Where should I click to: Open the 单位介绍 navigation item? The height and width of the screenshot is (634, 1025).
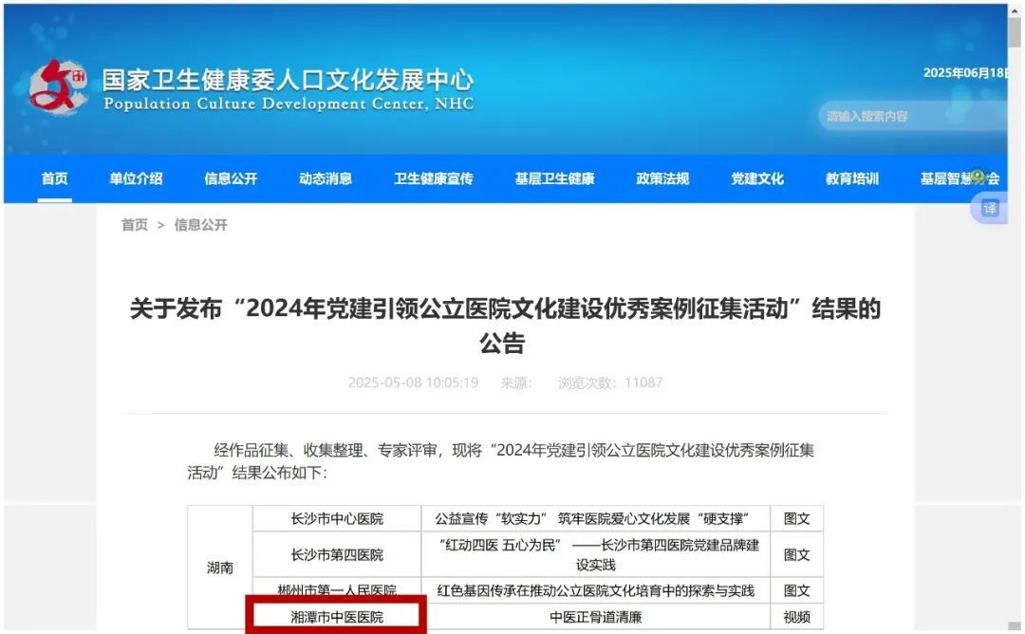pyautogui.click(x=136, y=178)
